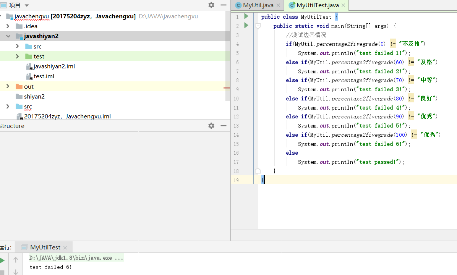Click the up arrow in the run console

point(16,260)
